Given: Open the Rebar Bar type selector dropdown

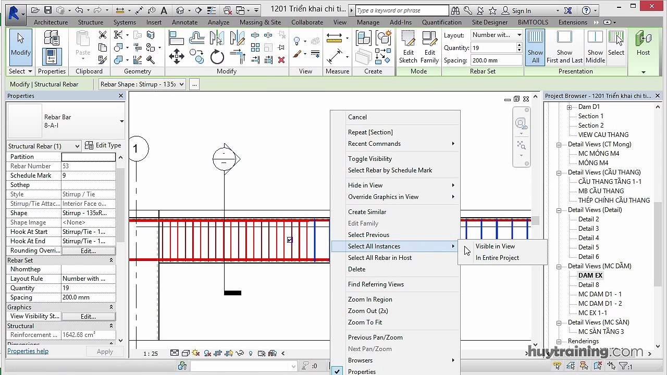Looking at the screenshot, I should coord(121,121).
